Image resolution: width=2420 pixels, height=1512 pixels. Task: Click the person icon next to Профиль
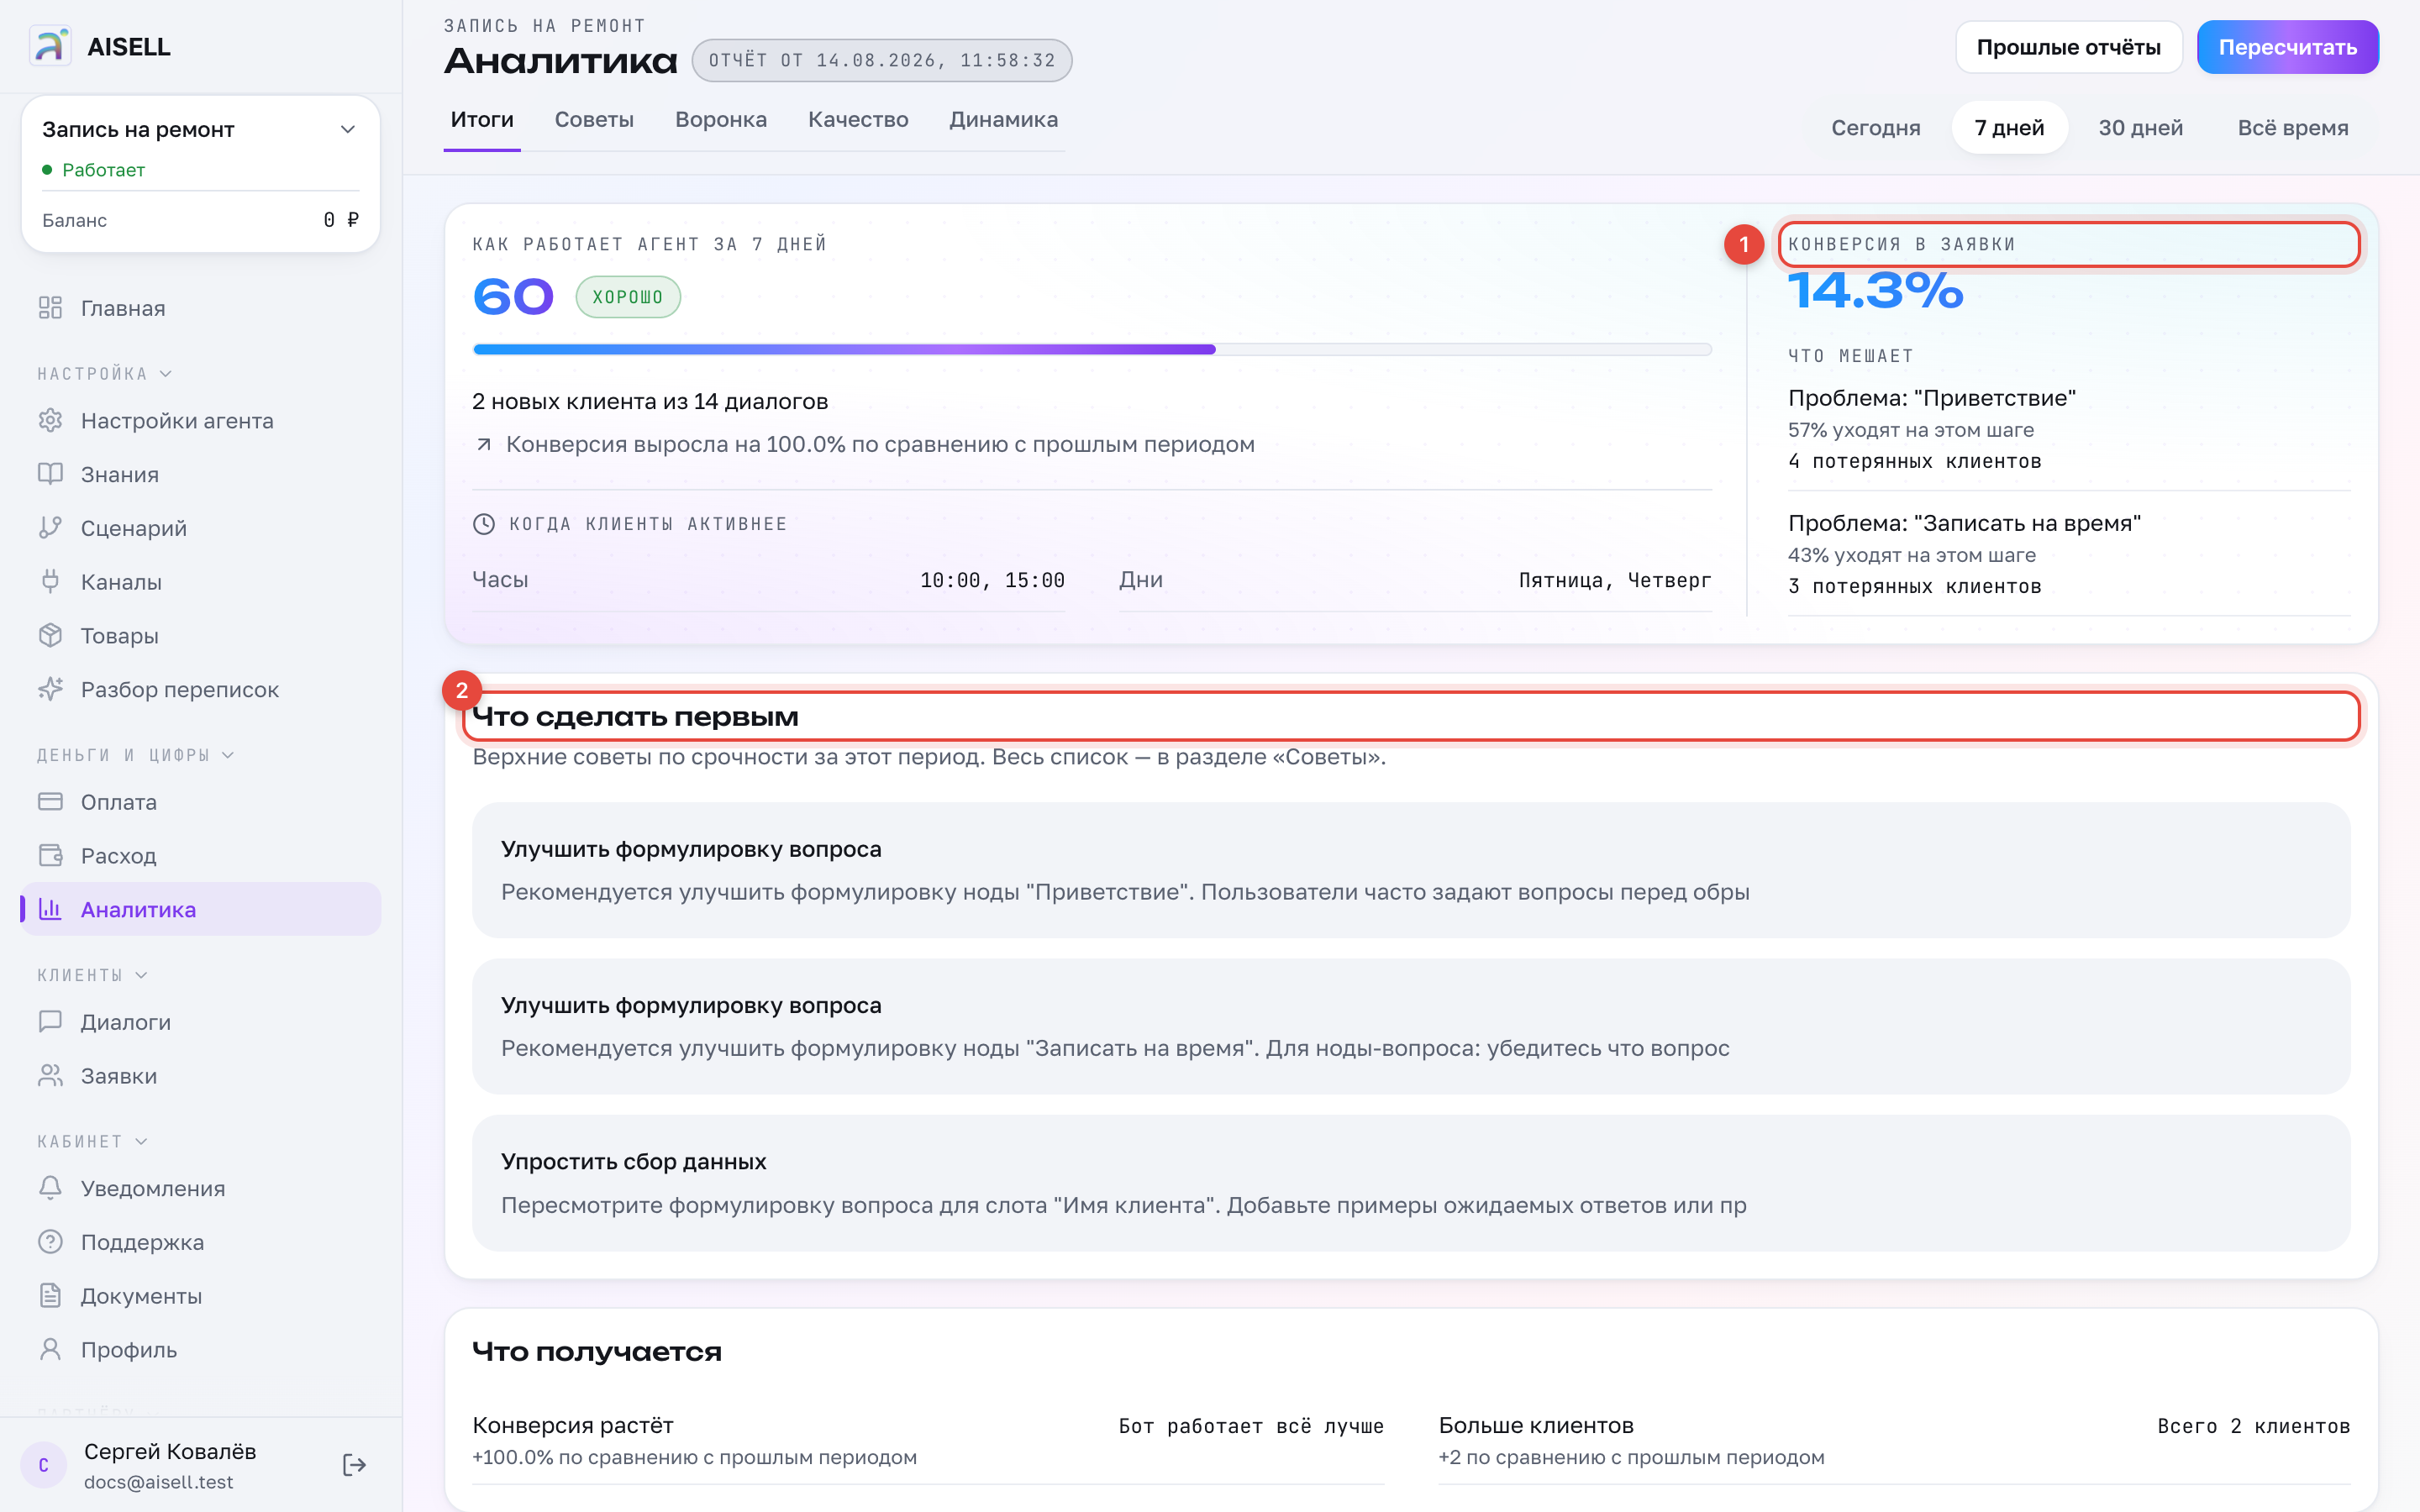coord(50,1350)
